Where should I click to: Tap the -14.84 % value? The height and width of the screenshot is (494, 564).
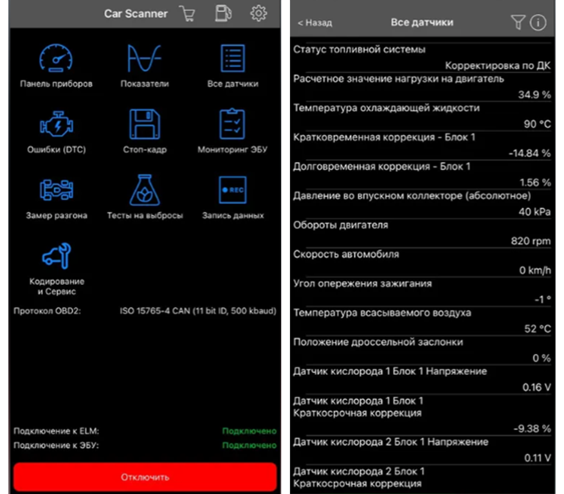coord(529,153)
